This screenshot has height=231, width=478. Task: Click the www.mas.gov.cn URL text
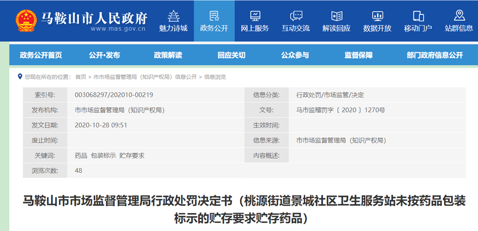(118, 29)
